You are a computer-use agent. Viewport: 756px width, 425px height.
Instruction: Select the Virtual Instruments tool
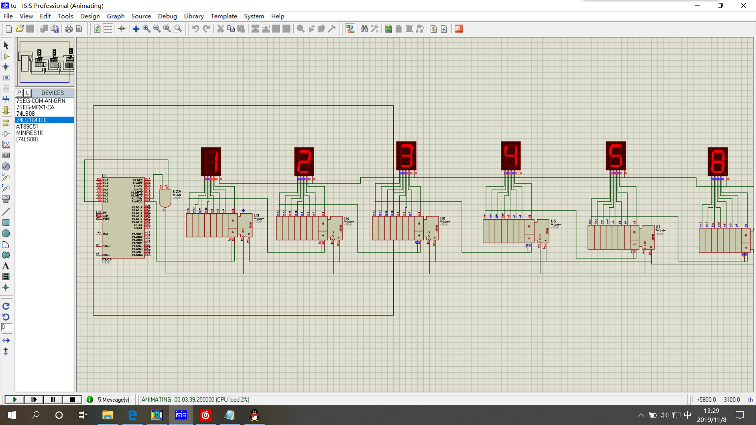(x=6, y=199)
